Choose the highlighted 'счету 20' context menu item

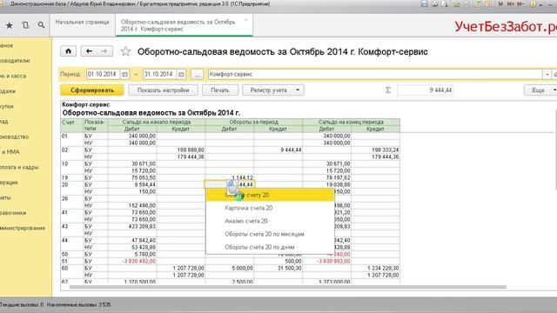click(271, 195)
